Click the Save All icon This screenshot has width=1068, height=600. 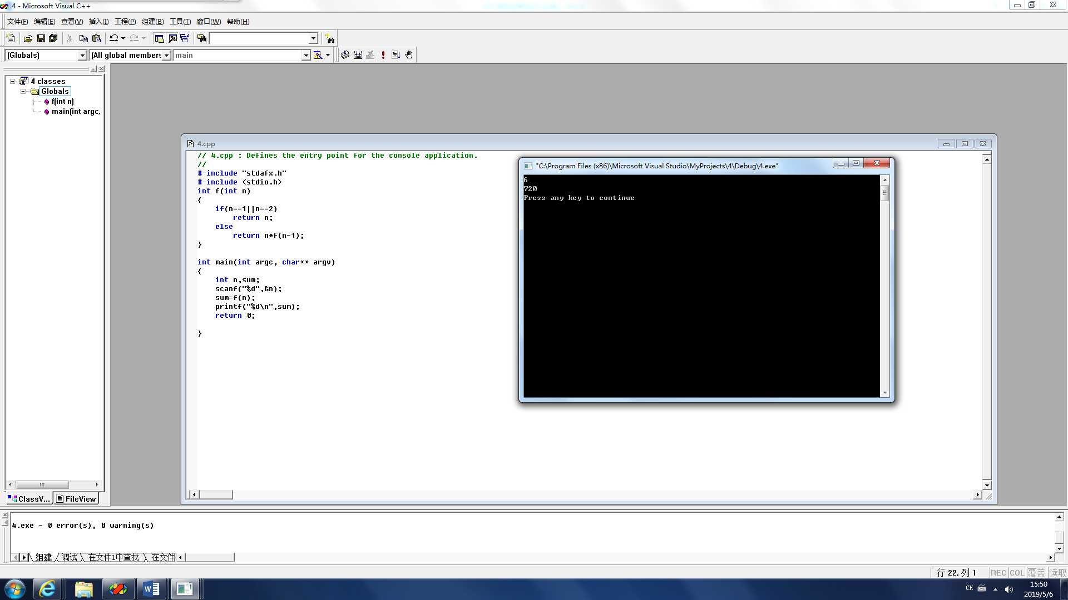point(53,38)
